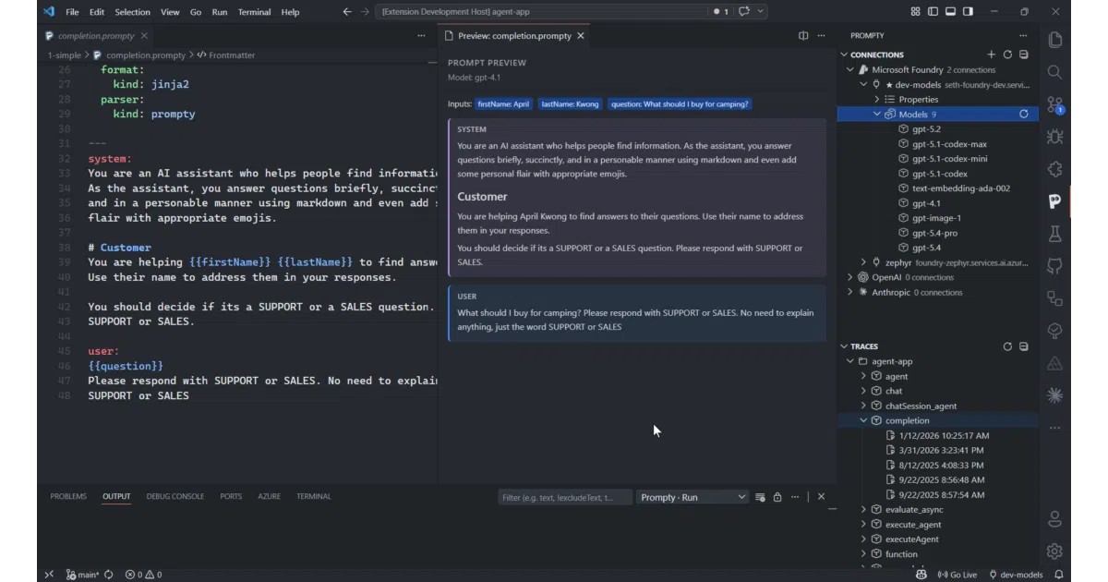
Task: Refresh the Traces section
Action: [1007, 346]
